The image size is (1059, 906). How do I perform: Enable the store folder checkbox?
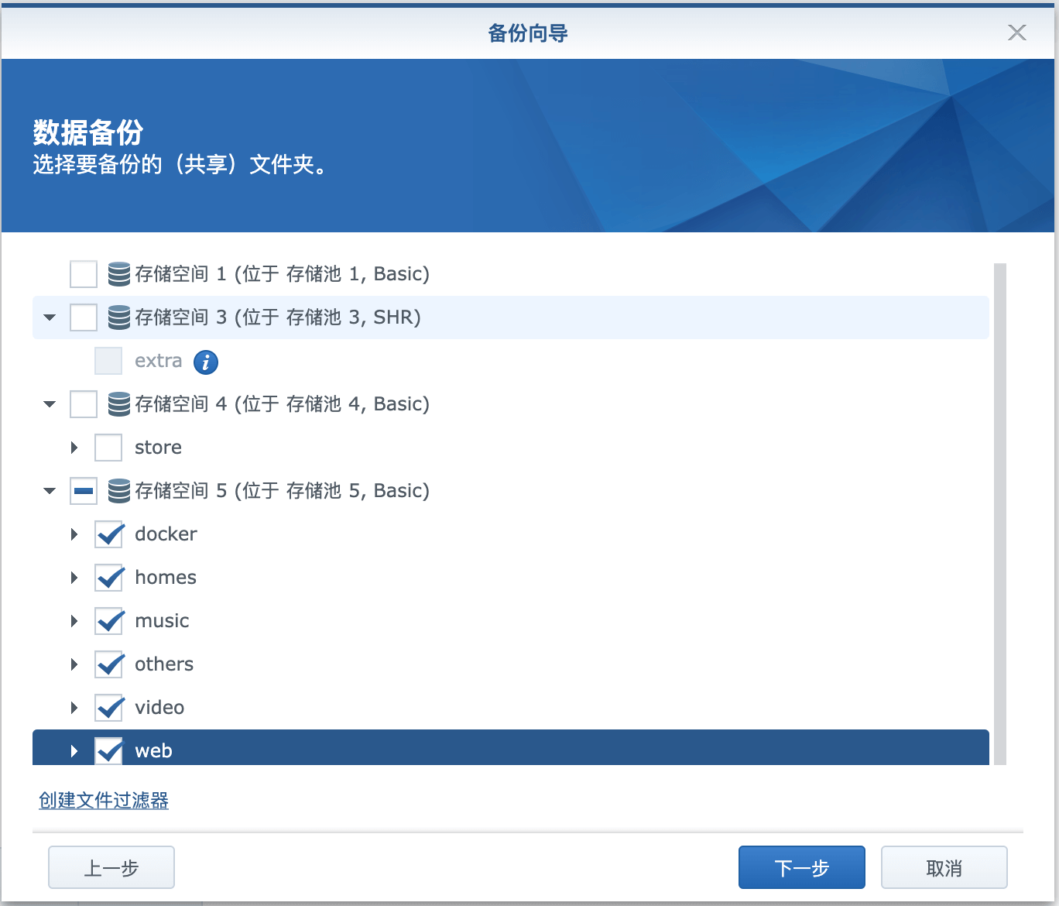[108, 448]
